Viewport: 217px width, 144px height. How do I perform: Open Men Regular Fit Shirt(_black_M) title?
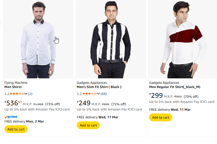(174, 87)
